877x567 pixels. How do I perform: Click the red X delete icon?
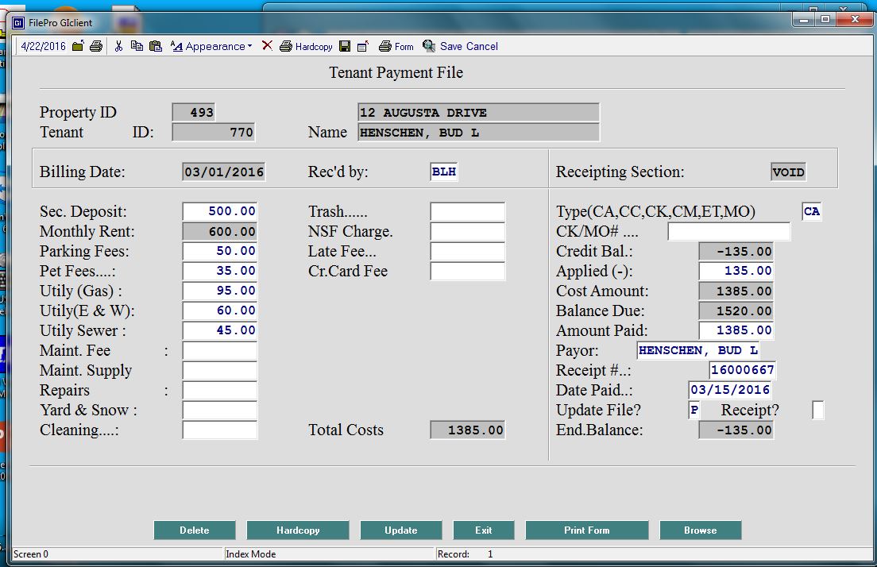pos(267,46)
